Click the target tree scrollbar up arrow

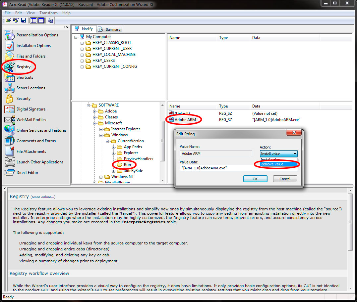coord(162,105)
